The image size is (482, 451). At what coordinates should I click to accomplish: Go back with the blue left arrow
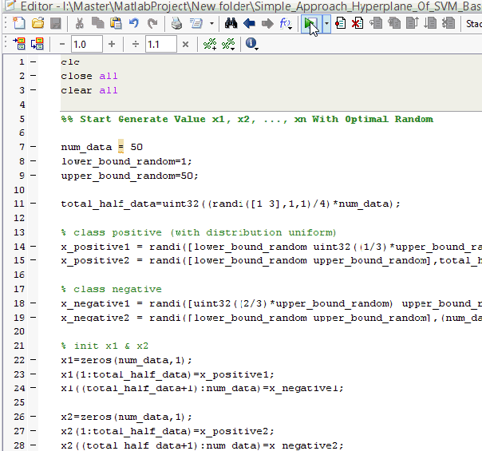[249, 24]
